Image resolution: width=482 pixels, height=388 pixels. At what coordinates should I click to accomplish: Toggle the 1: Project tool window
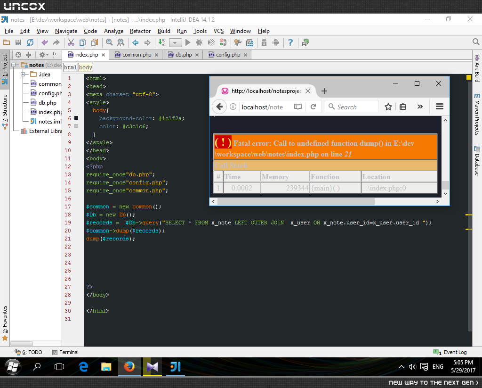5,69
